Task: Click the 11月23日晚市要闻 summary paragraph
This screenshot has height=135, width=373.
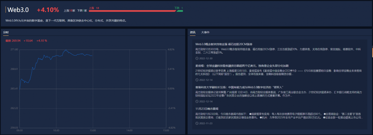Action: pos(279,116)
